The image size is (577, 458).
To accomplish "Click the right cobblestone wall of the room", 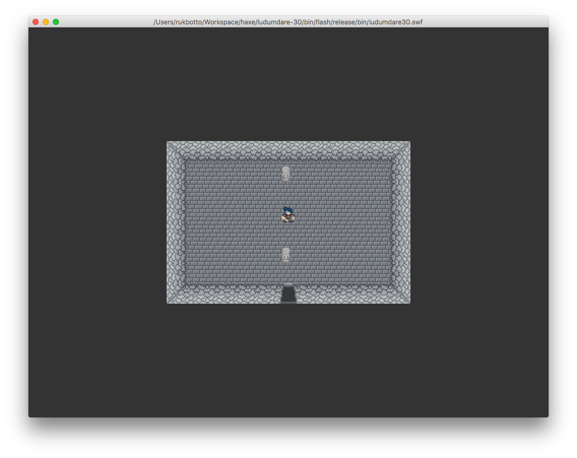I will [x=401, y=222].
